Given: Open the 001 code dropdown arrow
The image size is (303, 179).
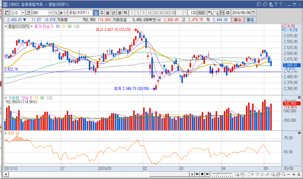Looking at the screenshot, I should point(51,13).
